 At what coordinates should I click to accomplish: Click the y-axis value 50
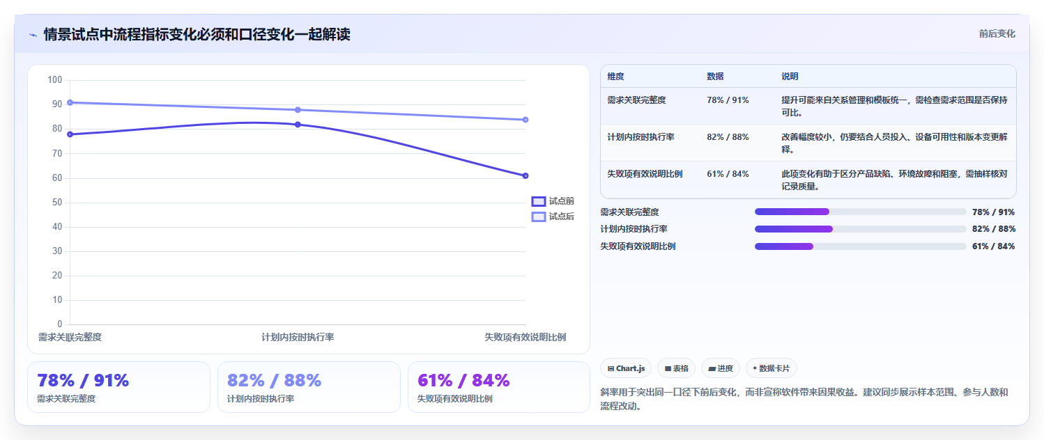pyautogui.click(x=57, y=203)
